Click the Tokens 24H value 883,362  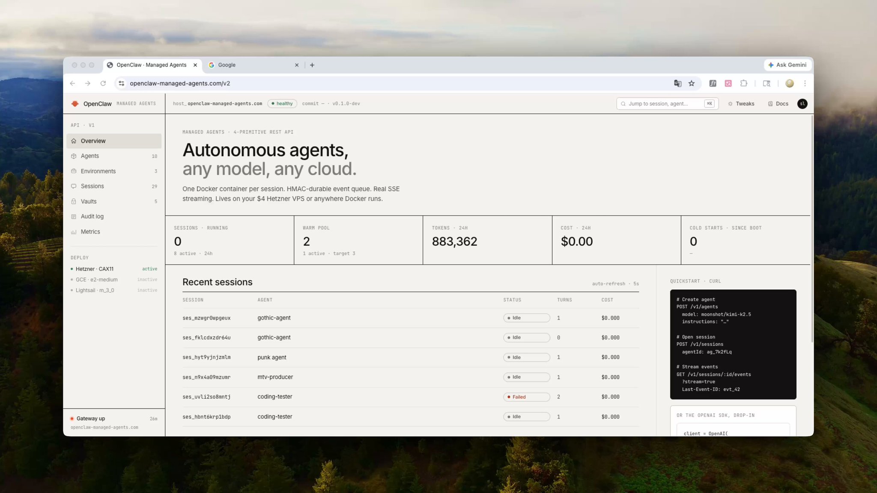click(454, 242)
